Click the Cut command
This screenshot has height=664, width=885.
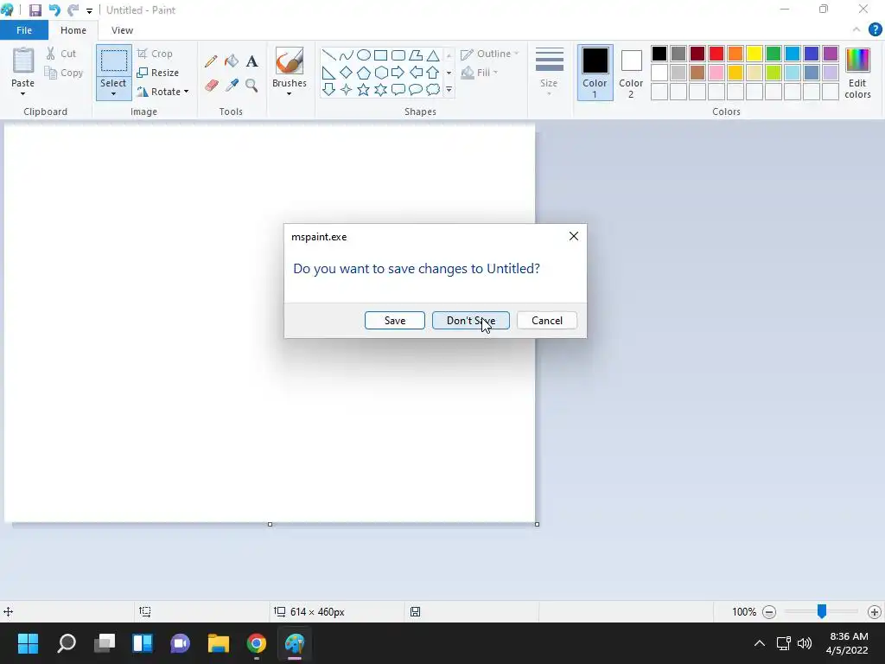(61, 54)
